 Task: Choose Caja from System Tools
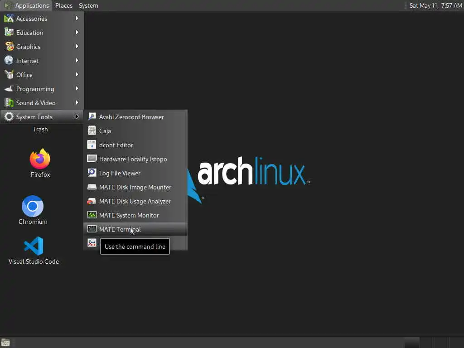(135, 130)
